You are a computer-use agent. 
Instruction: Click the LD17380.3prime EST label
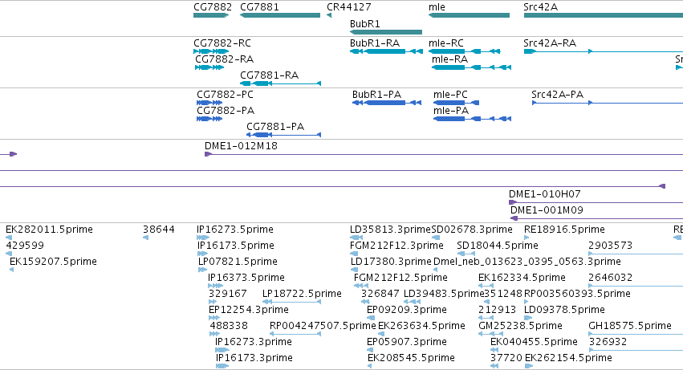tap(391, 262)
